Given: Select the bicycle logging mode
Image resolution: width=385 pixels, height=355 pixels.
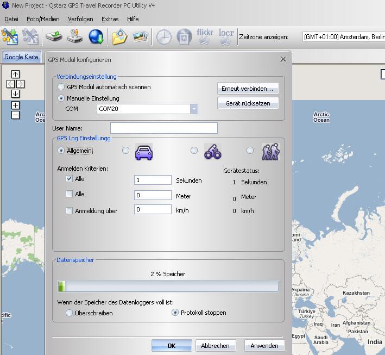Looking at the screenshot, I should tap(194, 151).
